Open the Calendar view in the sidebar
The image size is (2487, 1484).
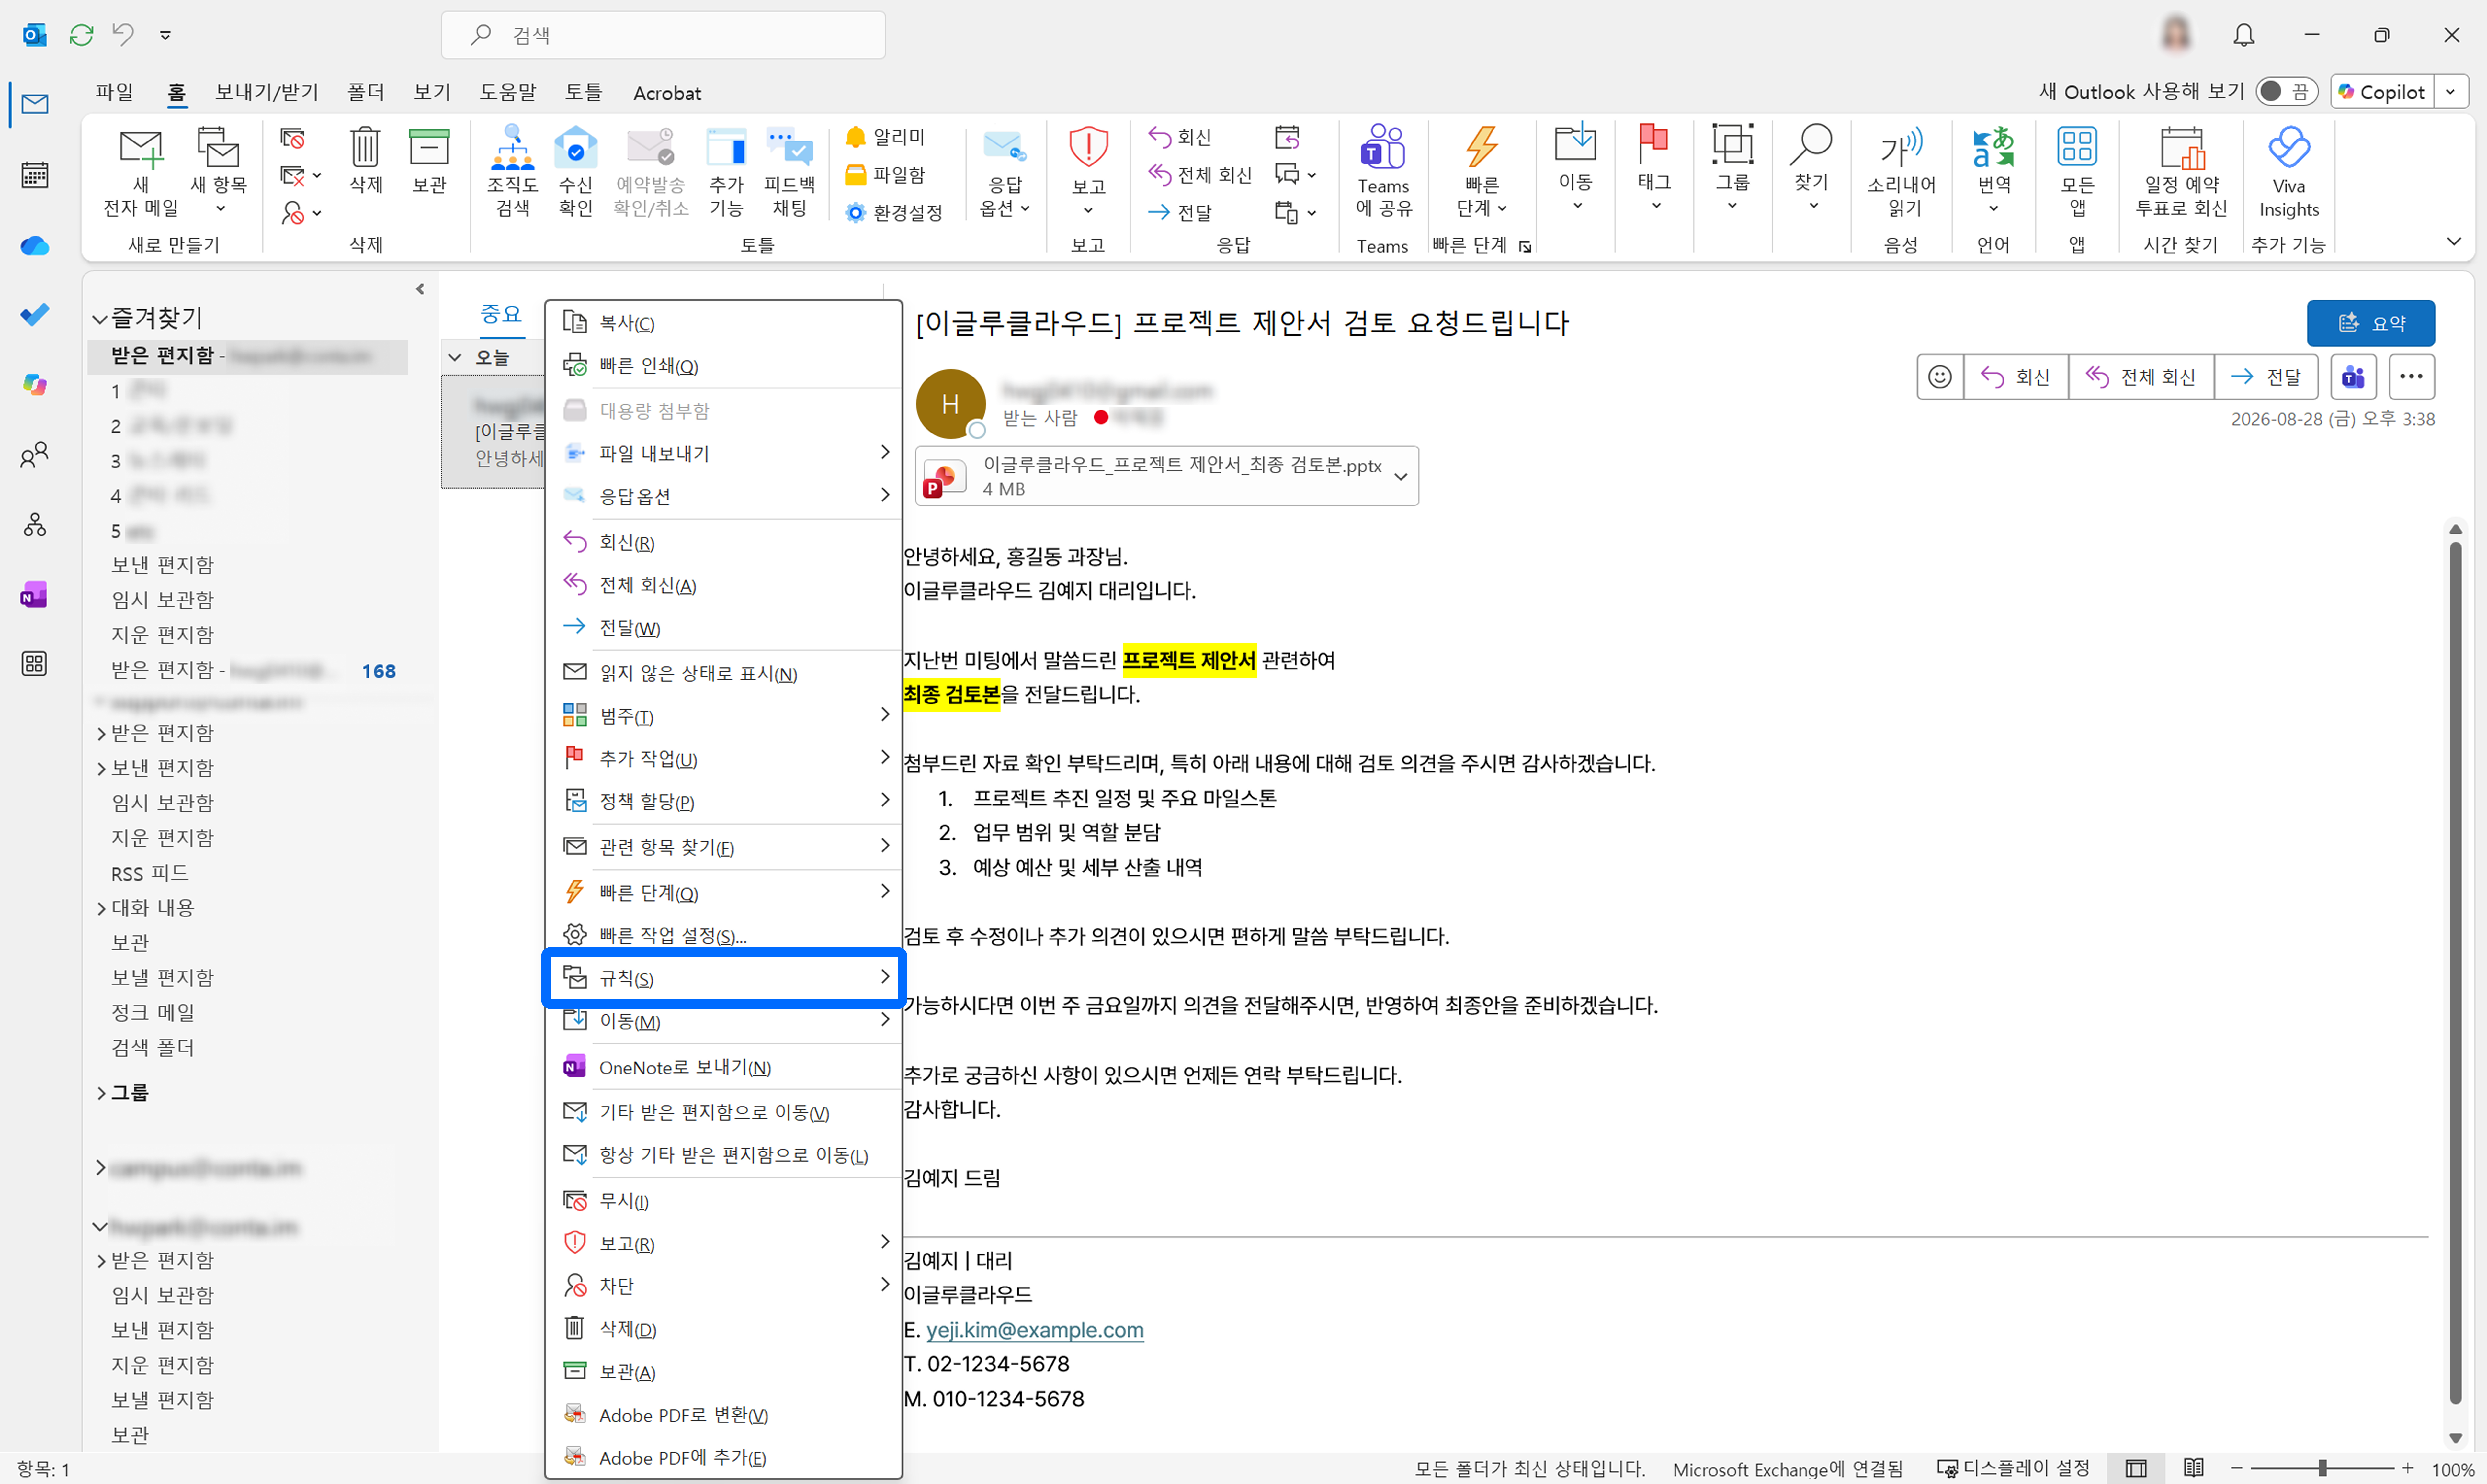35,175
